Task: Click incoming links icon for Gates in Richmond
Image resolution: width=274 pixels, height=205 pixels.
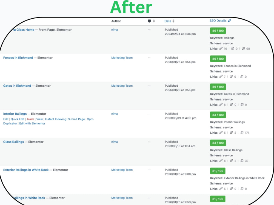Action: 242,105
